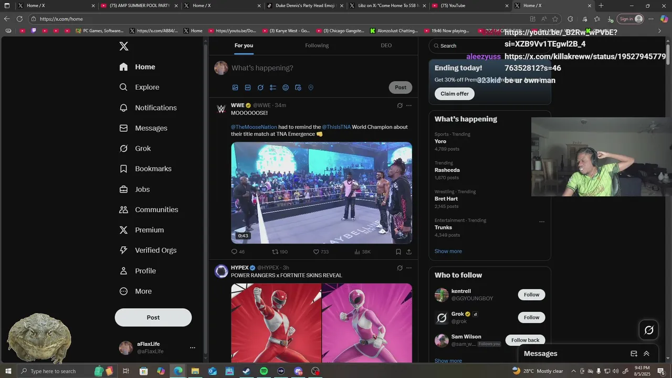Play the WWE wrestling video
Screen dimensions: 672x378
point(321,193)
